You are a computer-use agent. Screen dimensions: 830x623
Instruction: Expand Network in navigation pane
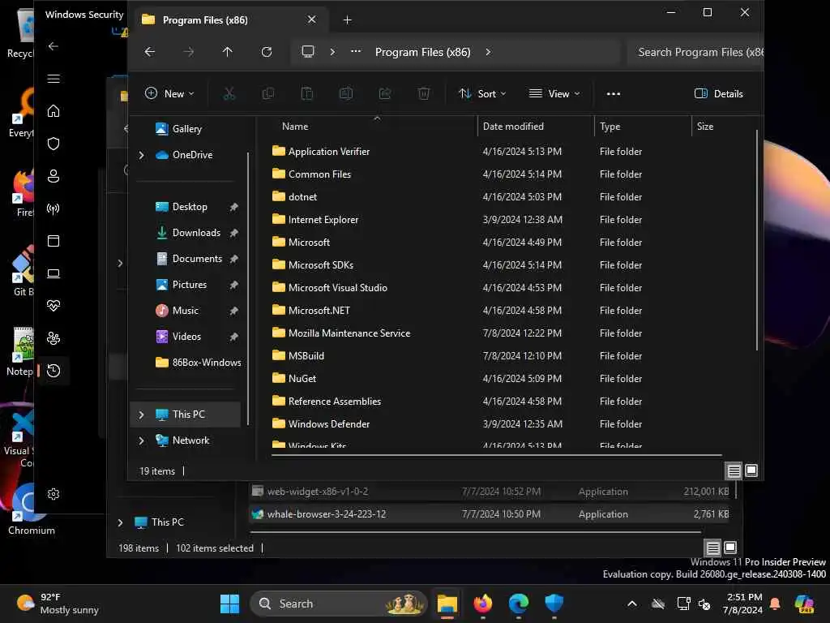coord(141,440)
